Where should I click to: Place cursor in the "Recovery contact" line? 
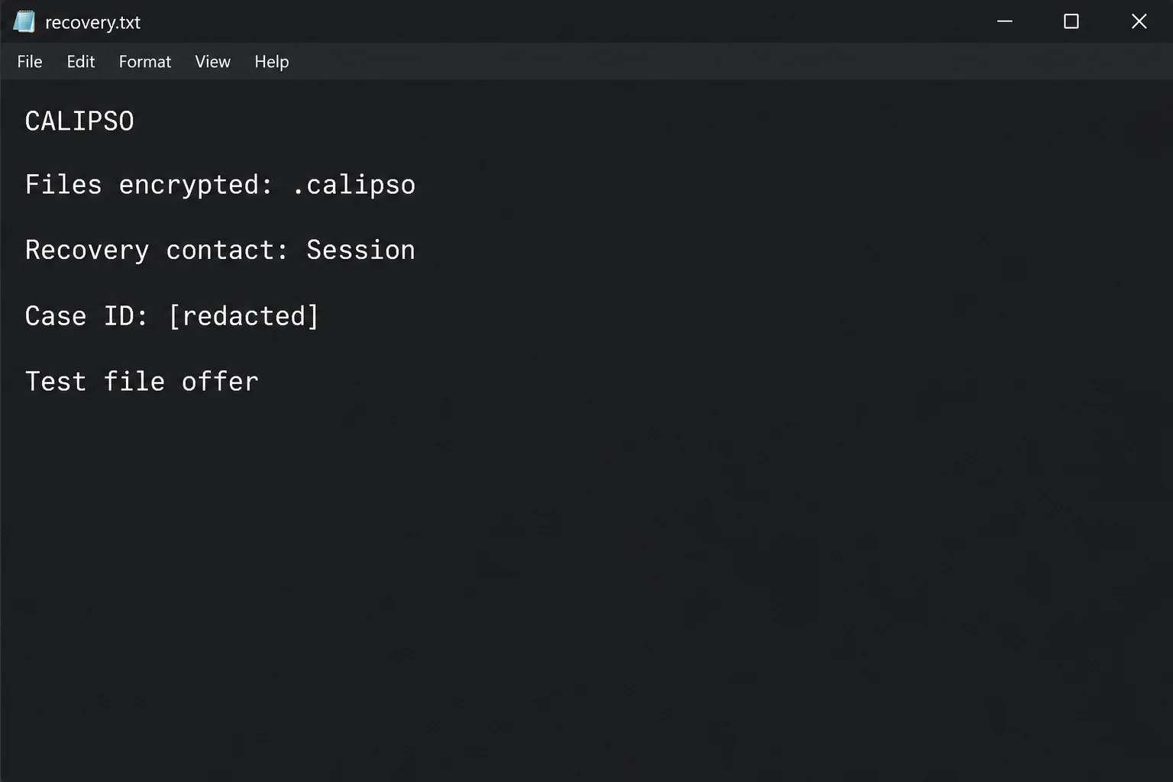point(220,250)
